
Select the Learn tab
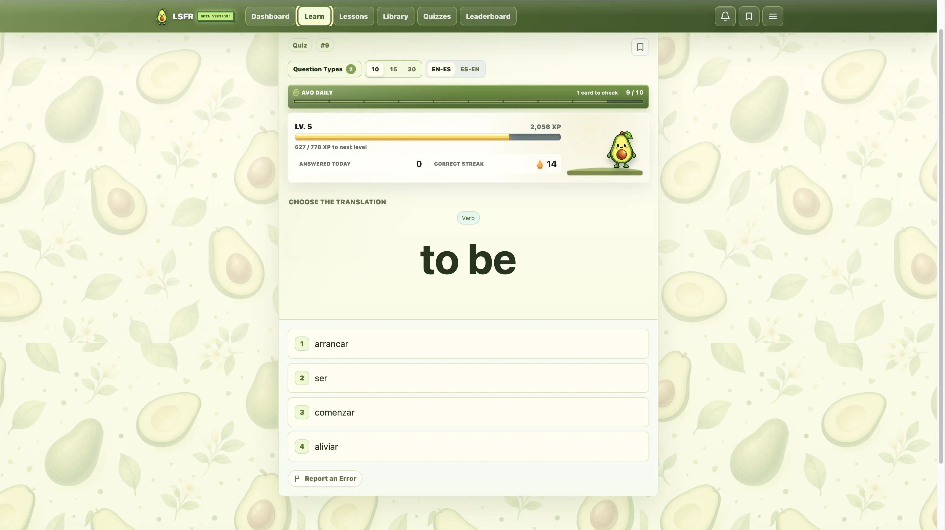[314, 16]
